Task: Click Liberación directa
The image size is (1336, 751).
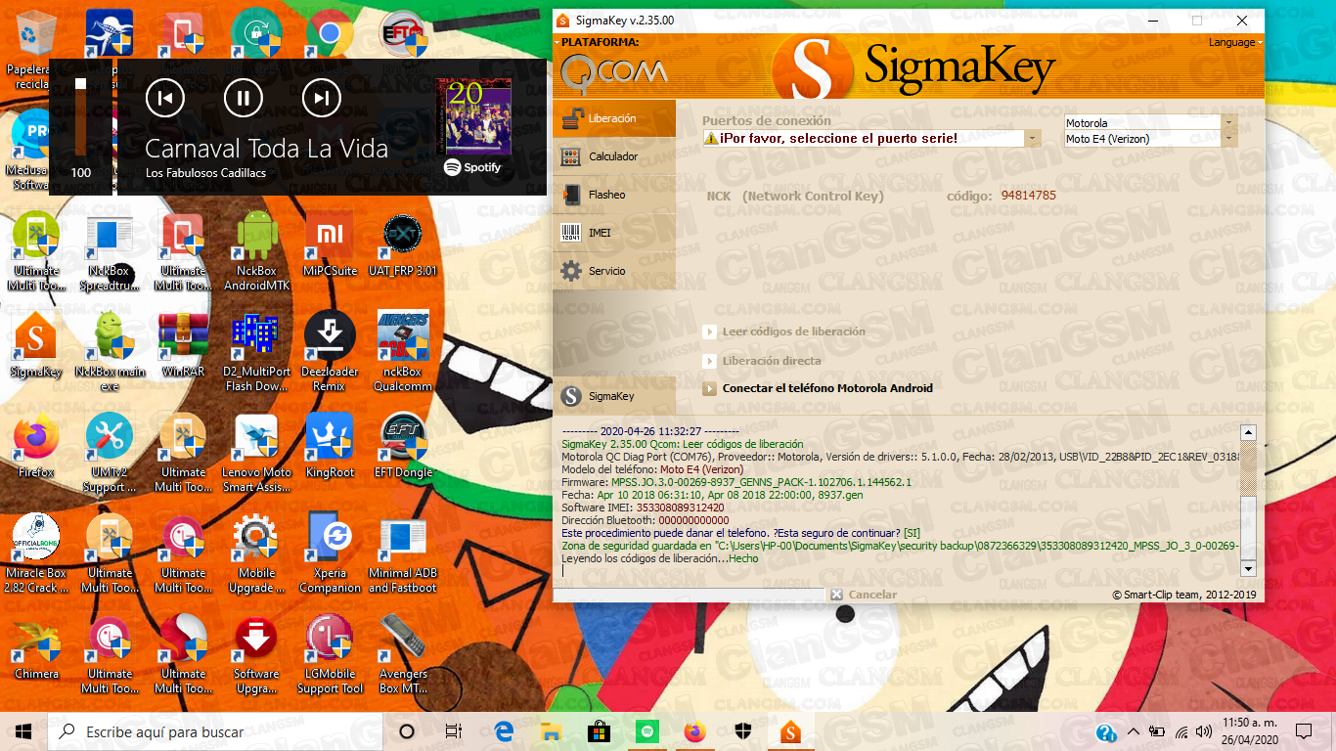Action: [762, 361]
